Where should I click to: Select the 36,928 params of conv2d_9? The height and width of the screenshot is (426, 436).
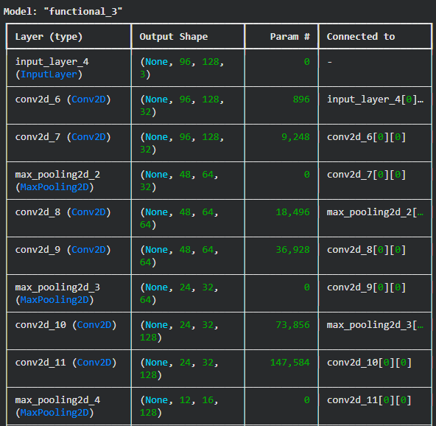(x=292, y=250)
